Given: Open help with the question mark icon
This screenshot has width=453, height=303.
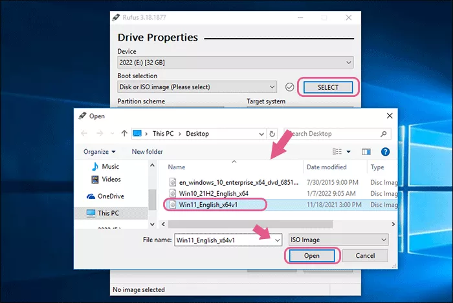Looking at the screenshot, I should [385, 152].
